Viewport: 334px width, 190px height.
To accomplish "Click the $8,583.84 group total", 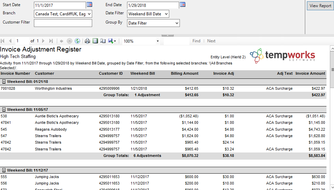I will point(317,156).
